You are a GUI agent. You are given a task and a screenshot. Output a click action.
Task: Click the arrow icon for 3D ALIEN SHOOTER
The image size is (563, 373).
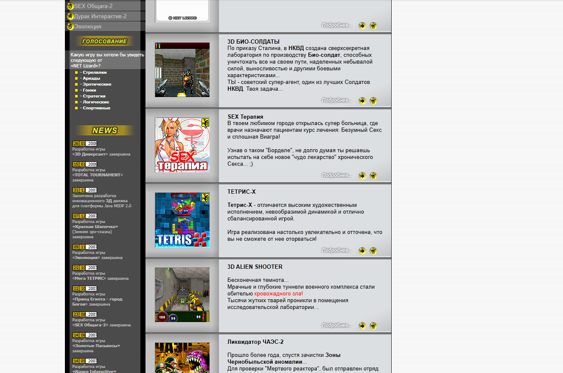click(362, 326)
